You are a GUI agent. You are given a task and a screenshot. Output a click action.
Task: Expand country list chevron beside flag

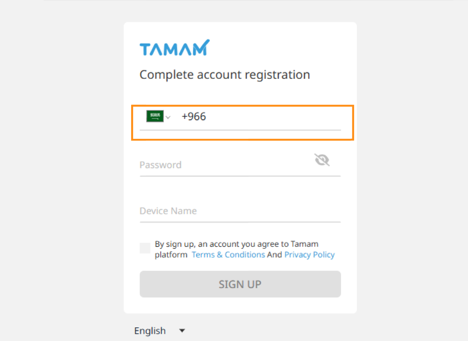coord(168,117)
